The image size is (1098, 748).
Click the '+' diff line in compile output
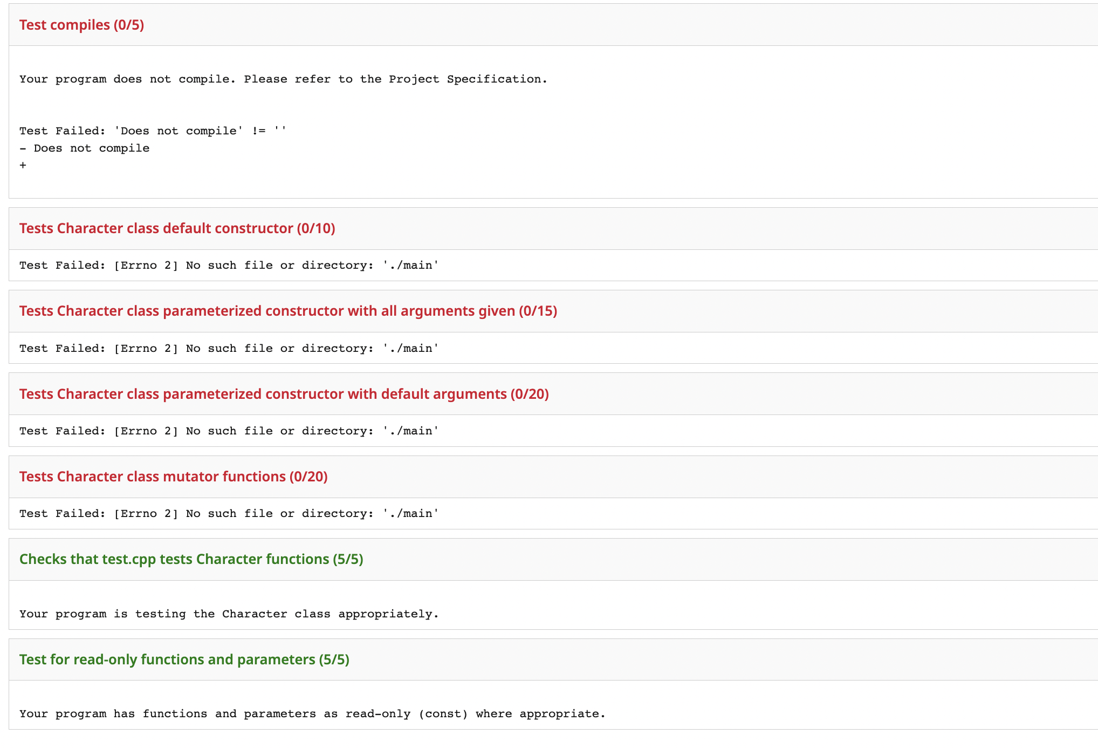[x=23, y=166]
